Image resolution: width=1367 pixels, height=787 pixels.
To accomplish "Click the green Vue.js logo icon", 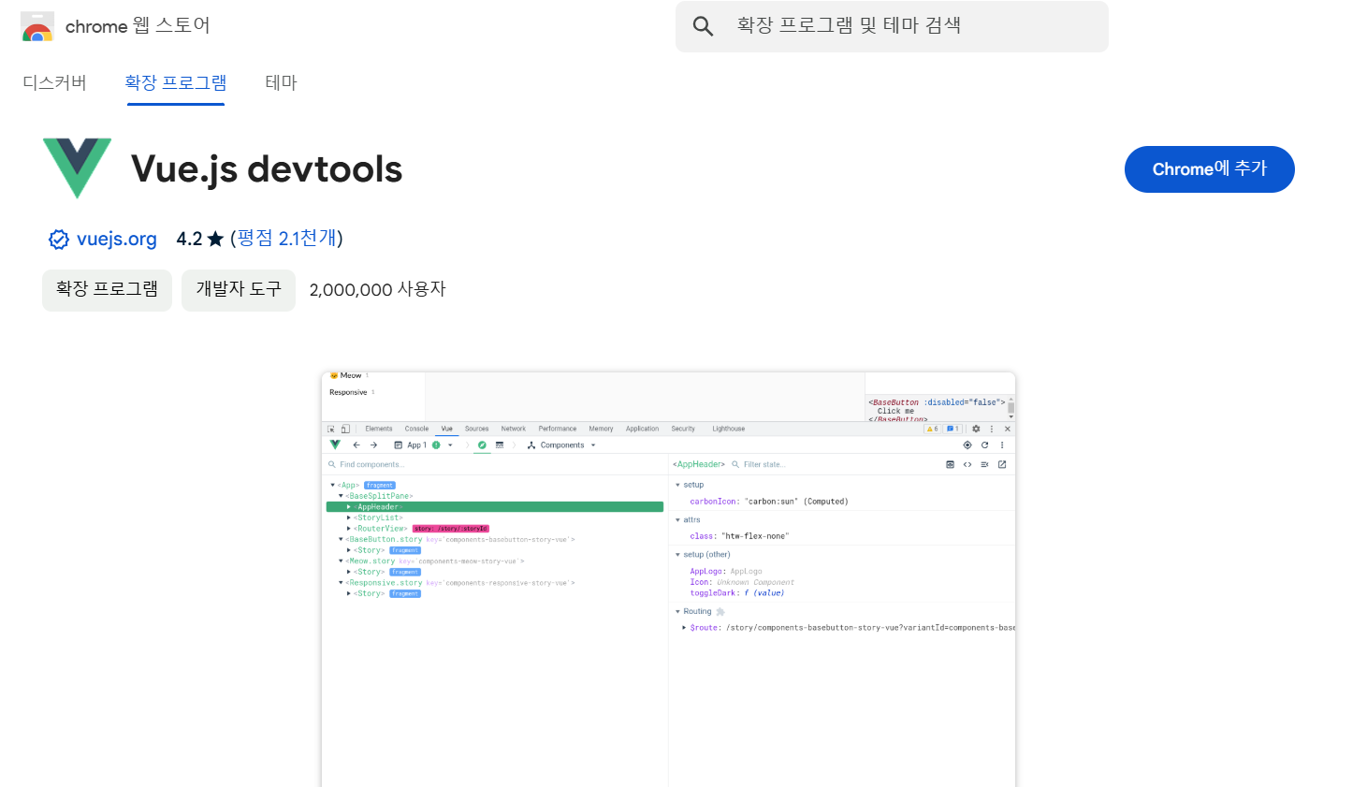I will [x=78, y=168].
